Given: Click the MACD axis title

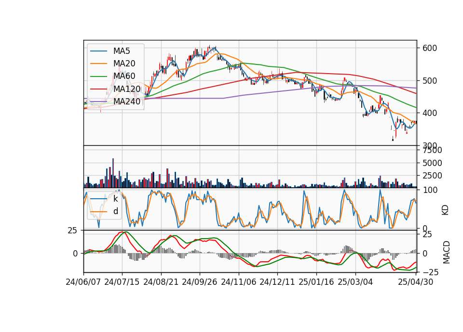Looking at the screenshot, I should [447, 252].
